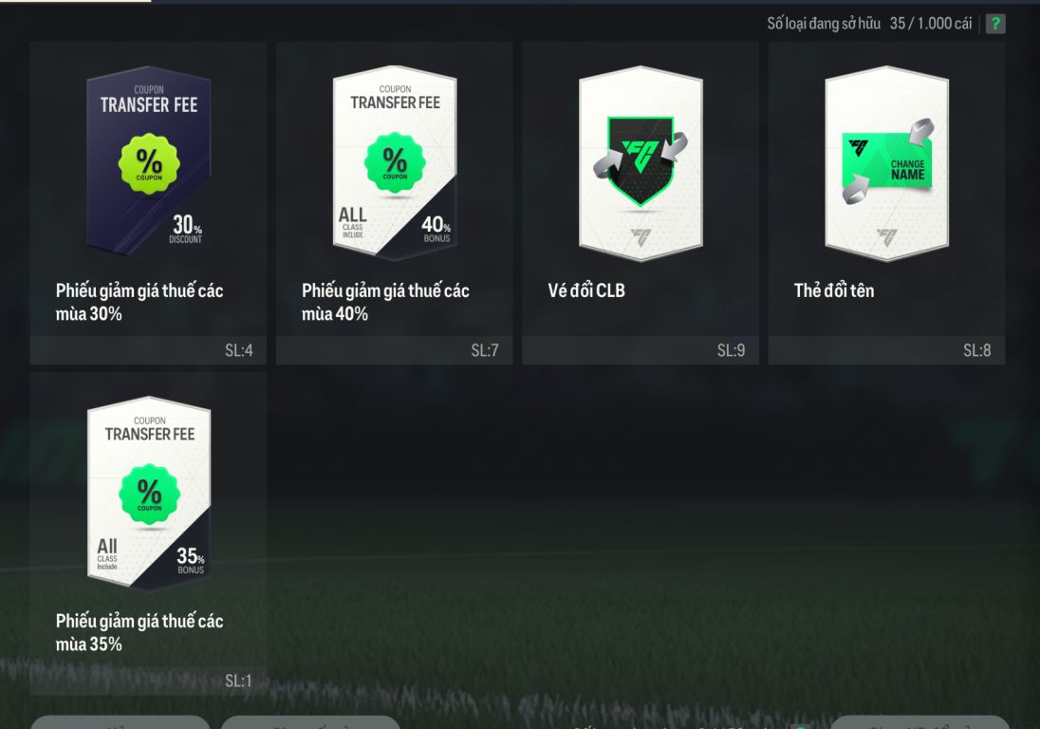Screen dimensions: 1040x729
Task: Click the SL:7 quantity bar
Action: [x=394, y=350]
